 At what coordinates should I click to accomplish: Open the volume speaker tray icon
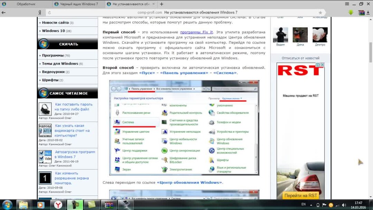[344, 205]
